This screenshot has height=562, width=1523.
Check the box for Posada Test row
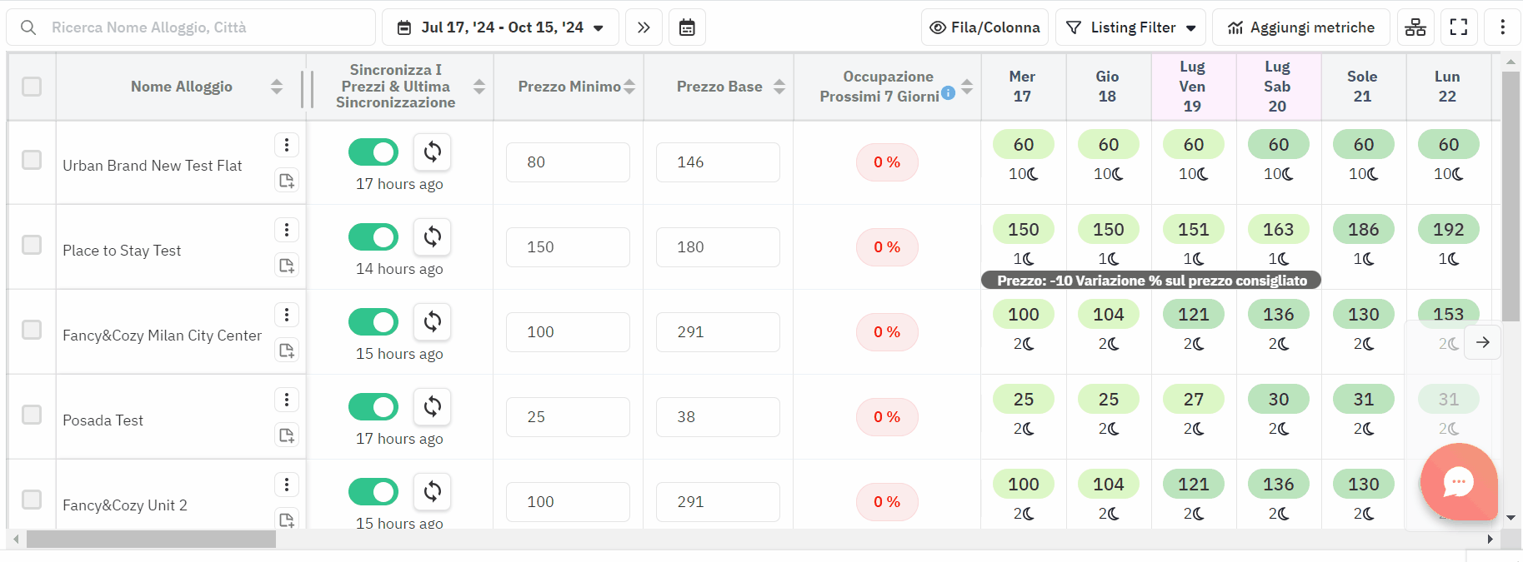(32, 415)
